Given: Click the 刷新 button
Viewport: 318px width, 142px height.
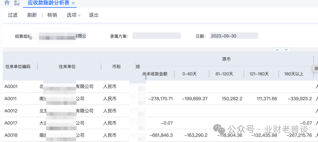Looking at the screenshot, I should 32,15.
